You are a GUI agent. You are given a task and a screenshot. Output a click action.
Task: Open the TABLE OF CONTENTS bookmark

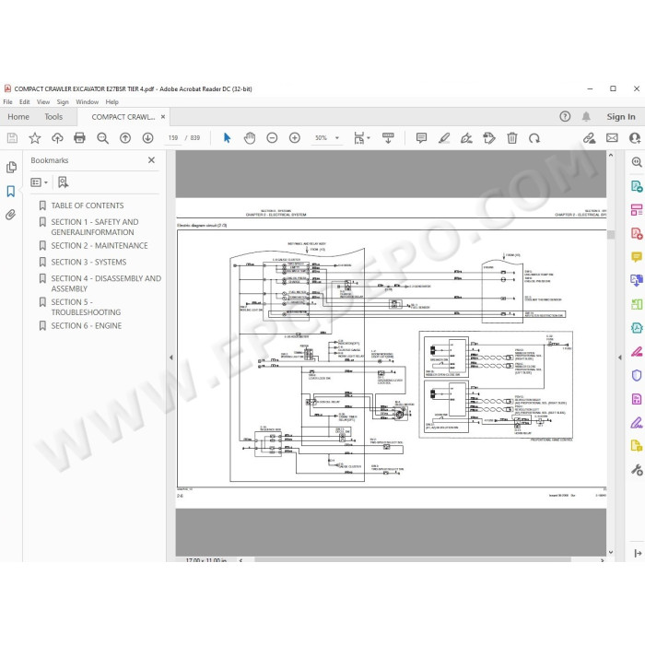88,205
